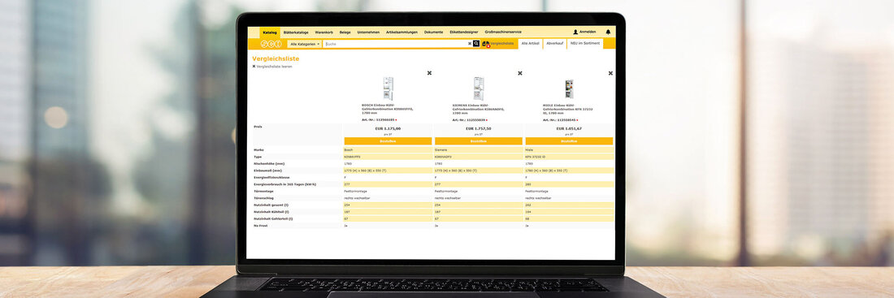This screenshot has width=894, height=298.
Task: Click the price EUR 1.175,00
Action: click(x=388, y=129)
